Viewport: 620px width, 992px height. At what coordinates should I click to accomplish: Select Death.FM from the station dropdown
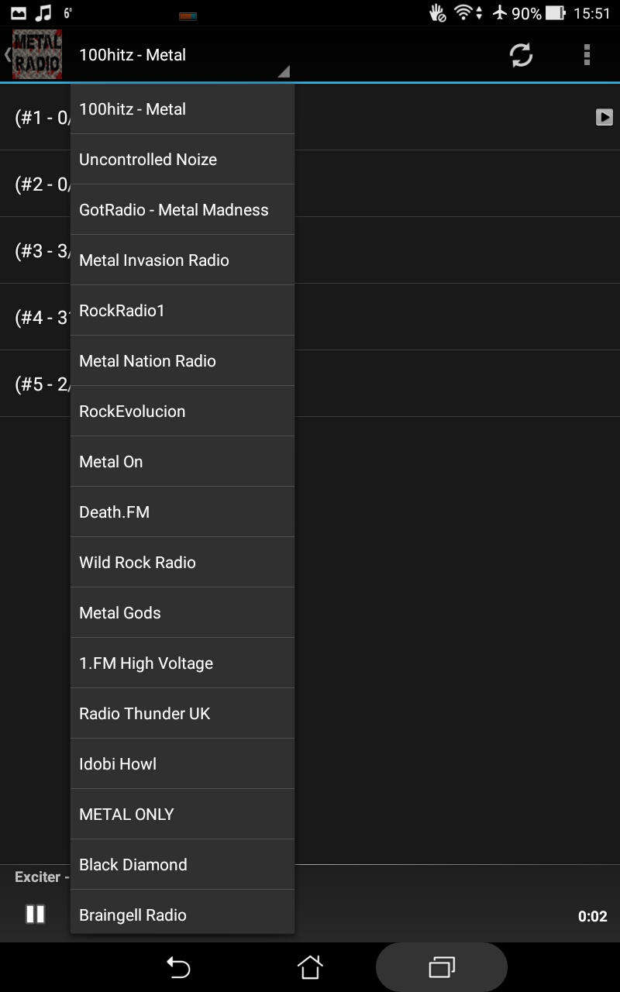(x=182, y=511)
